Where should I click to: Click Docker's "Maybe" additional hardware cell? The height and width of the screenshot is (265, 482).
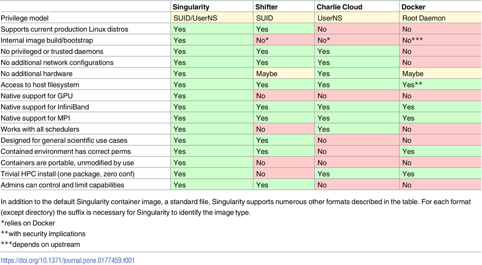click(x=413, y=74)
